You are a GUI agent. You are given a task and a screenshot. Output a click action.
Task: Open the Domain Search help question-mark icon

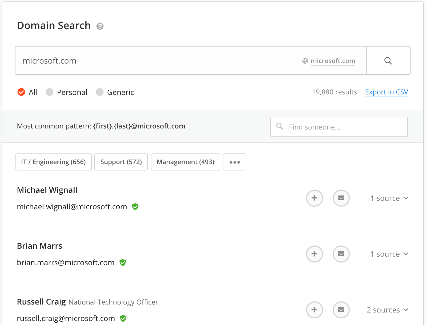tap(100, 26)
